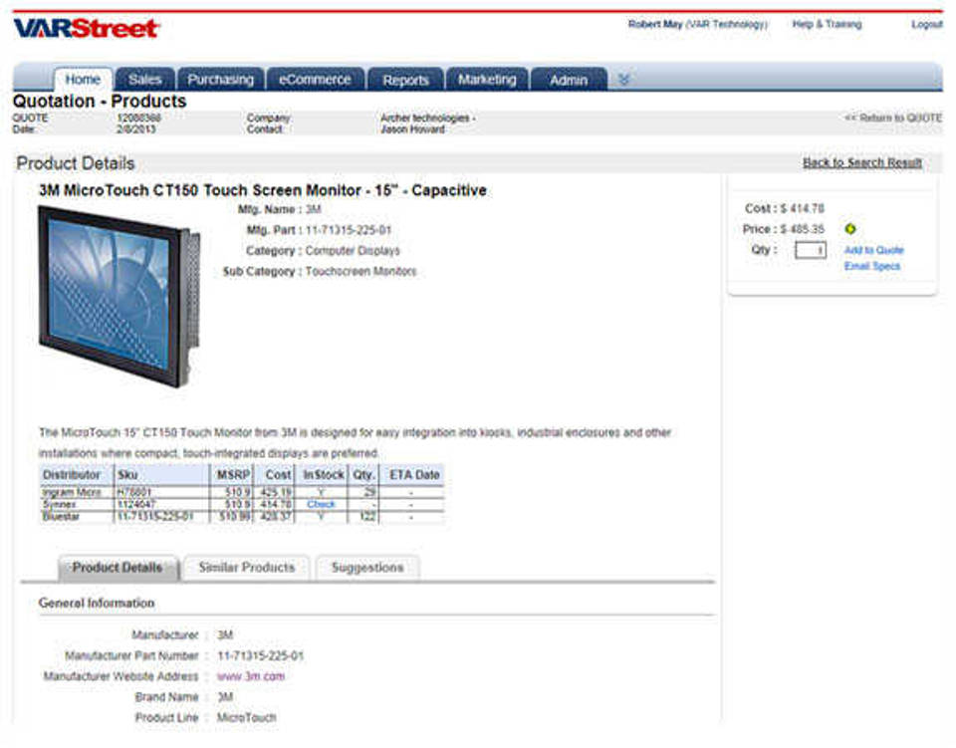
Task: Click the Qty input field
Action: (x=811, y=250)
